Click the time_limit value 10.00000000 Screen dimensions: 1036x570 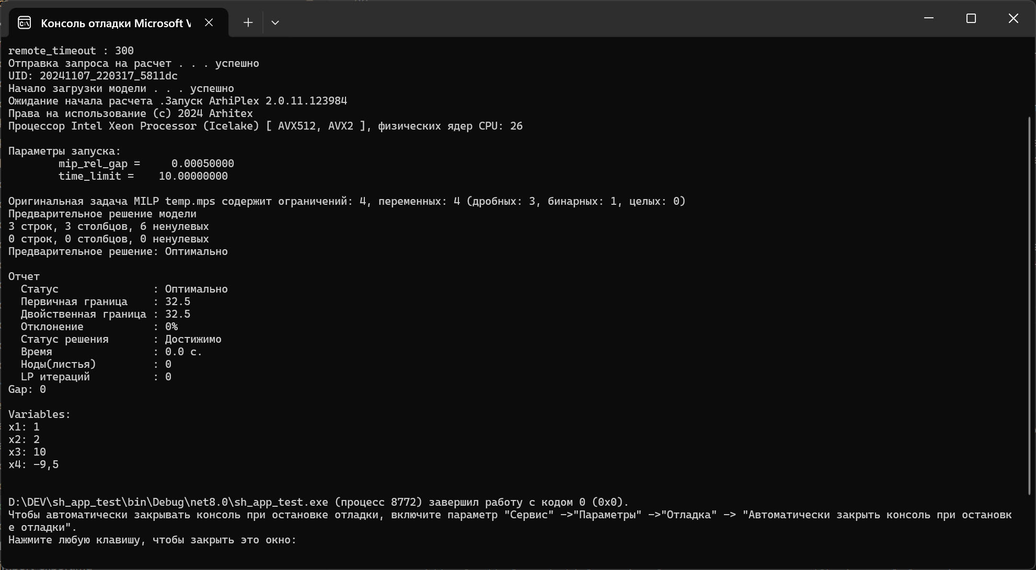[x=193, y=176]
